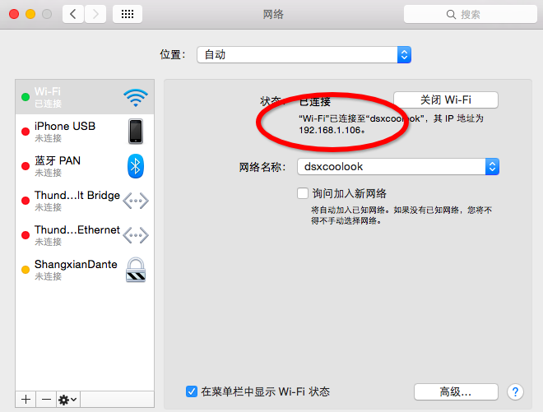Click the Bluetooth PAN icon
The height and width of the screenshot is (412, 543).
(136, 166)
